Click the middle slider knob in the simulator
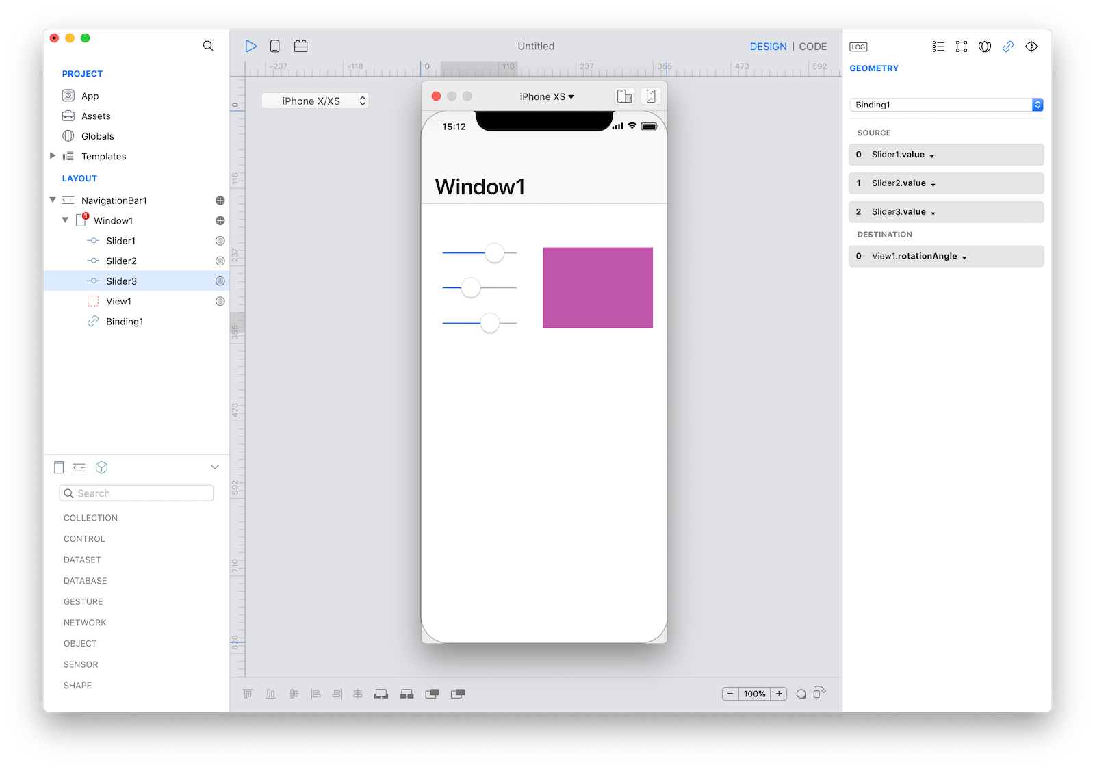 tap(471, 287)
